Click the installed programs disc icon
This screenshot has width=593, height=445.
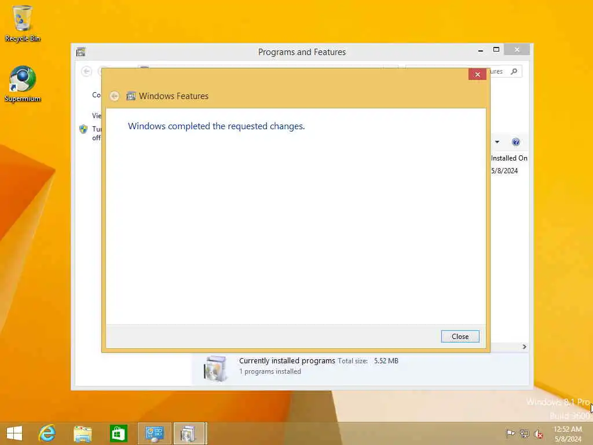[215, 368]
